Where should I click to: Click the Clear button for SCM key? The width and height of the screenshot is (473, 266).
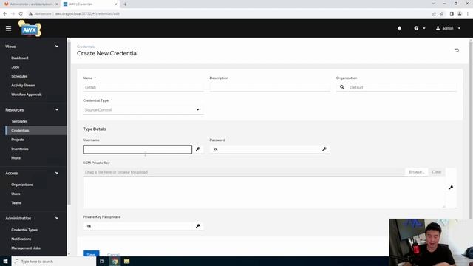[436, 172]
